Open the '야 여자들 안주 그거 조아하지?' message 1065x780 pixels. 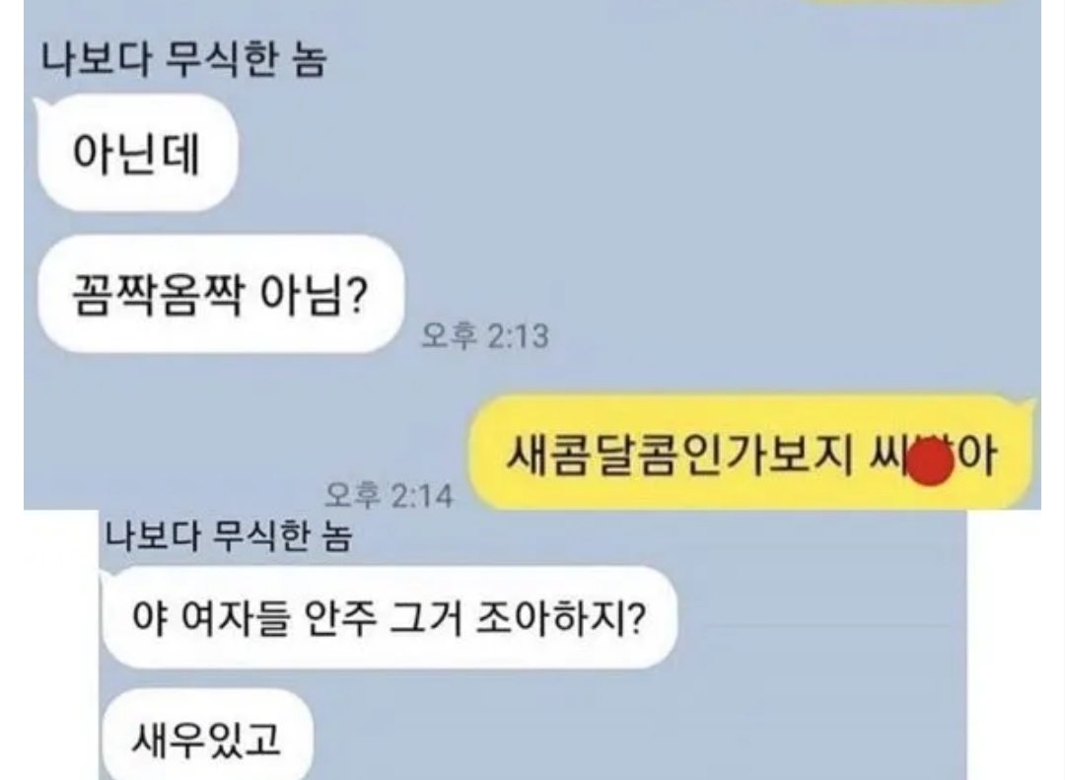pyautogui.click(x=389, y=617)
